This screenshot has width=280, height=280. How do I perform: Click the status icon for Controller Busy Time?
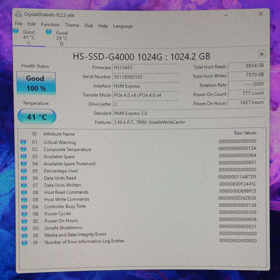click(24, 207)
